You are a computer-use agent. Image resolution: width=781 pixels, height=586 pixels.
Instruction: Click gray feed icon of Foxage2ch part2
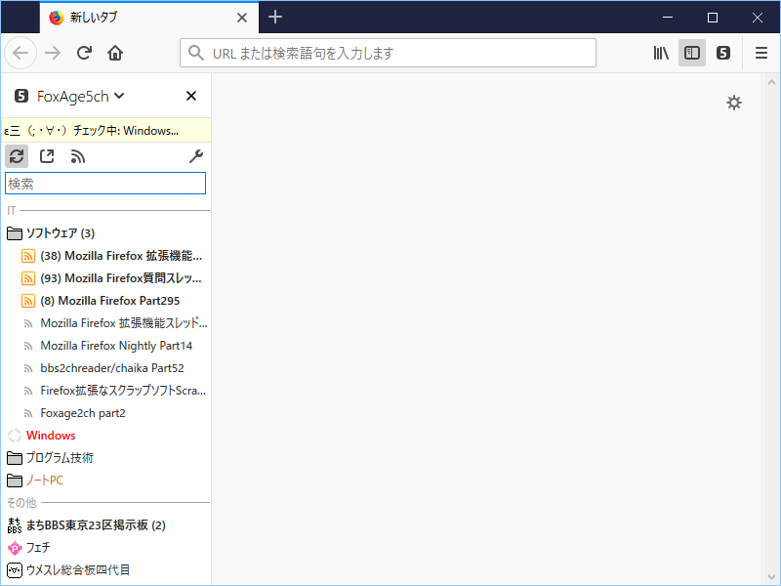tap(28, 413)
